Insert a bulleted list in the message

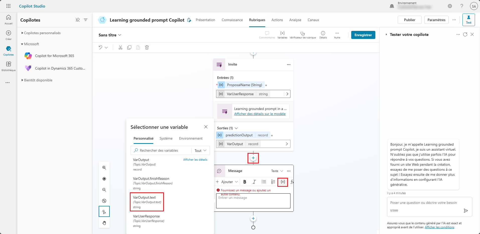(264, 182)
